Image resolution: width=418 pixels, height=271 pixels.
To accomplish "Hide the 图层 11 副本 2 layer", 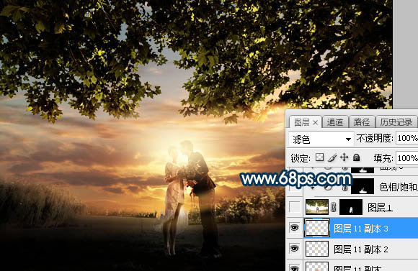I will coord(295,249).
